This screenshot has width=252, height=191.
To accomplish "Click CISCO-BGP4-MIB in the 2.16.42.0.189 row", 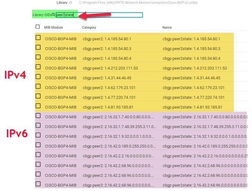I will click(61, 146).
